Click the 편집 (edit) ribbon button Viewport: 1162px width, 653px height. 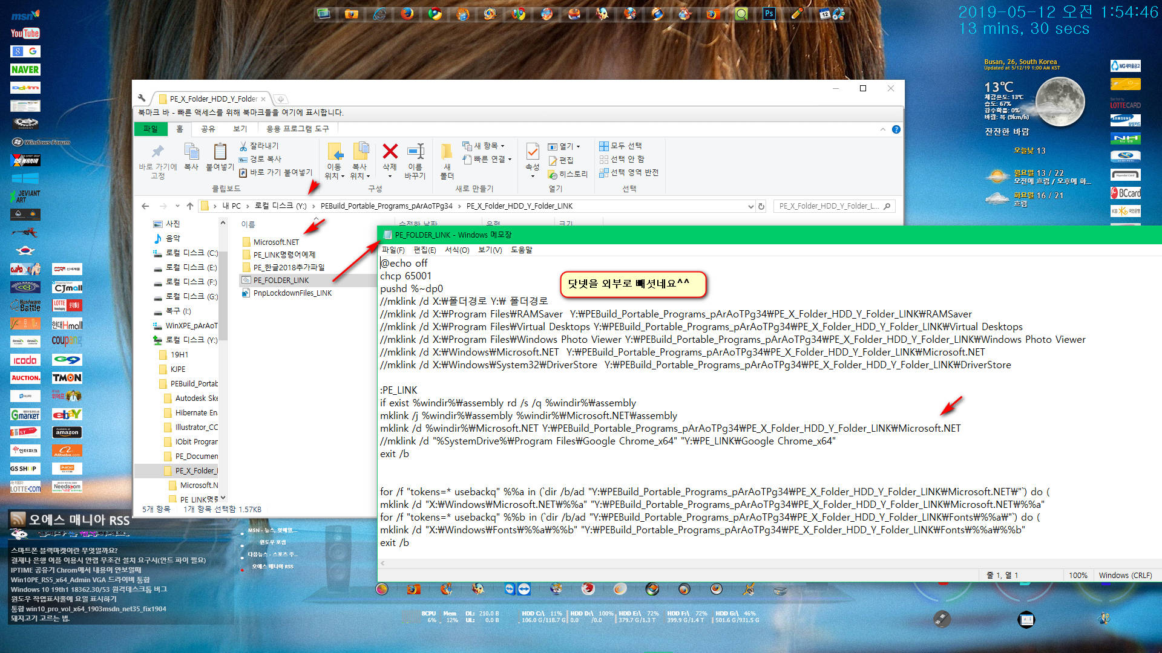[561, 160]
